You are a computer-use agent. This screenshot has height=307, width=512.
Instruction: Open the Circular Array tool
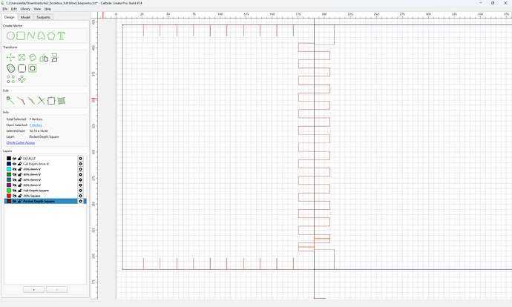coord(22,79)
